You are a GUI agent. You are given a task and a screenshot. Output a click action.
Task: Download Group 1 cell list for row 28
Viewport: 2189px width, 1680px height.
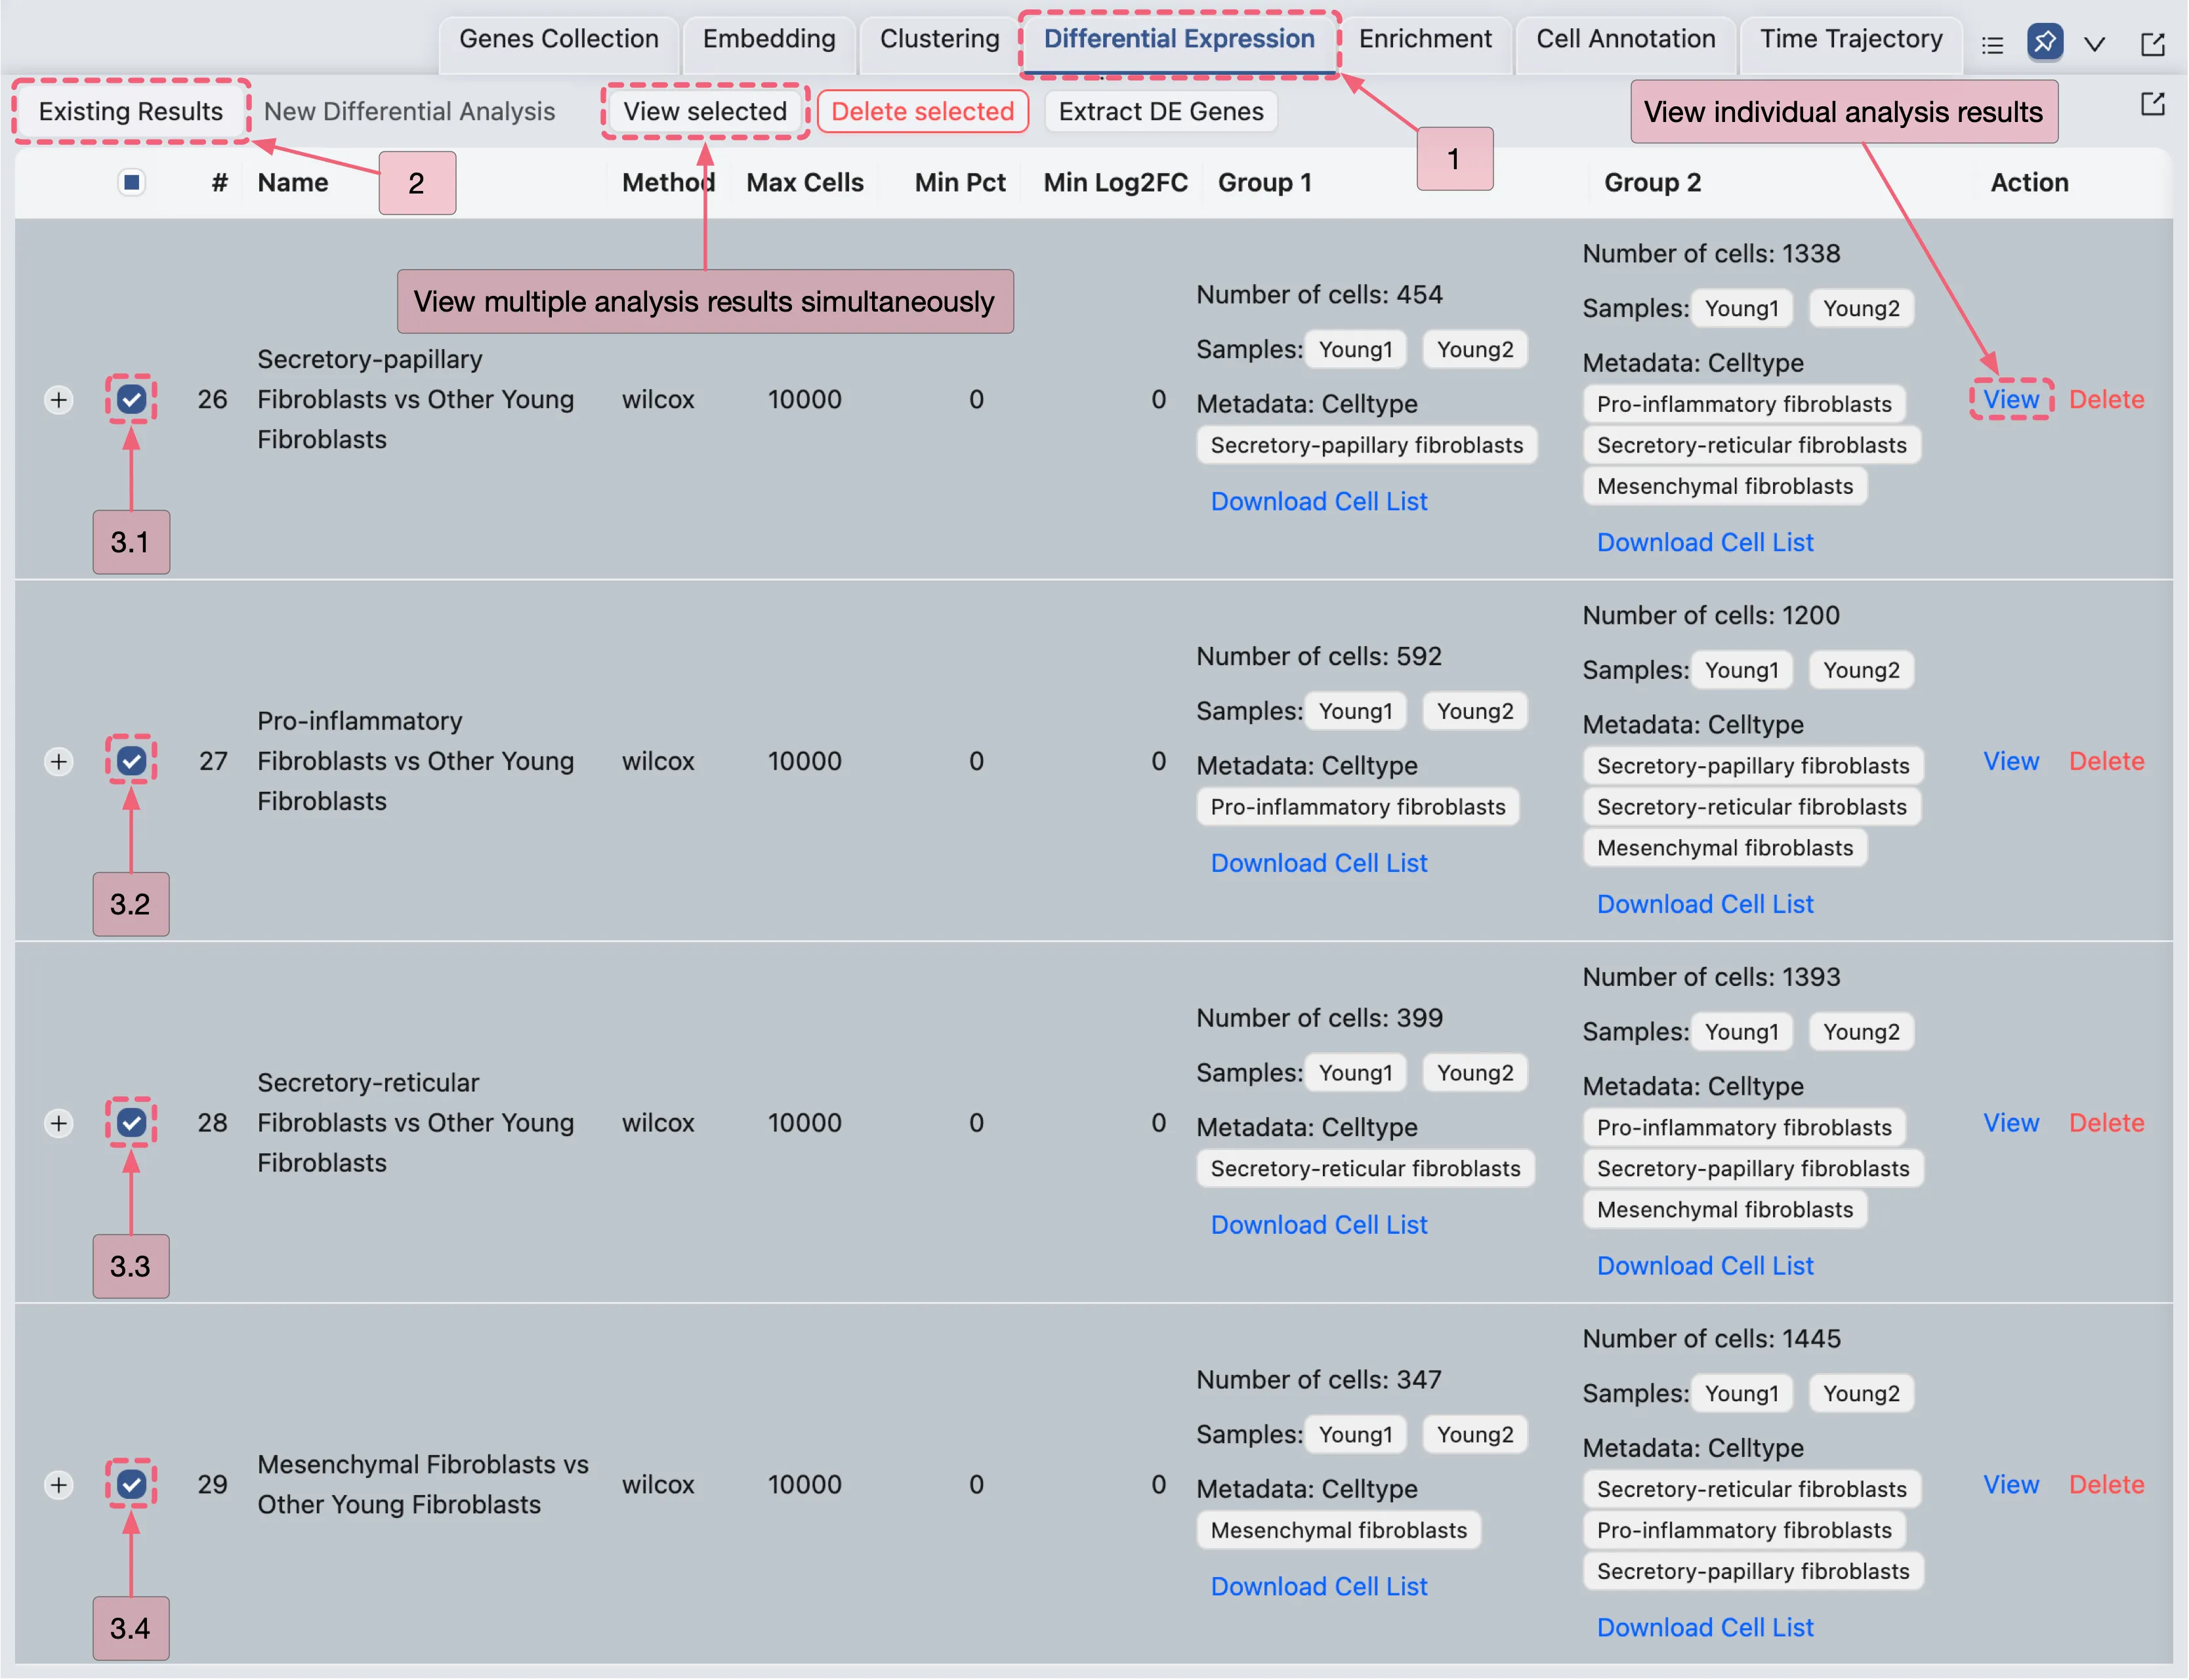tap(1318, 1224)
